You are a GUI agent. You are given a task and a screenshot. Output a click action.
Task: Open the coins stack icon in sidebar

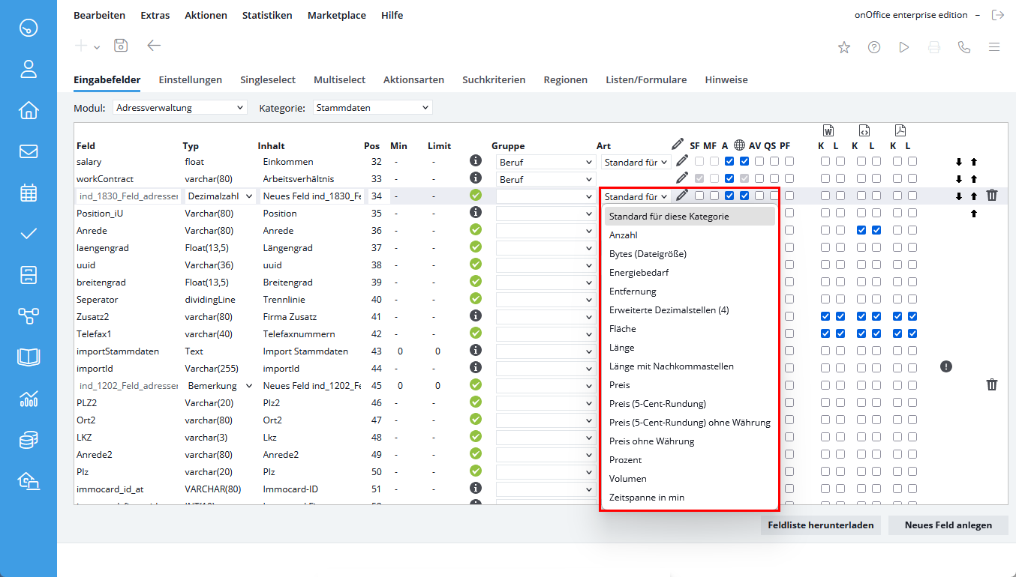pos(29,440)
